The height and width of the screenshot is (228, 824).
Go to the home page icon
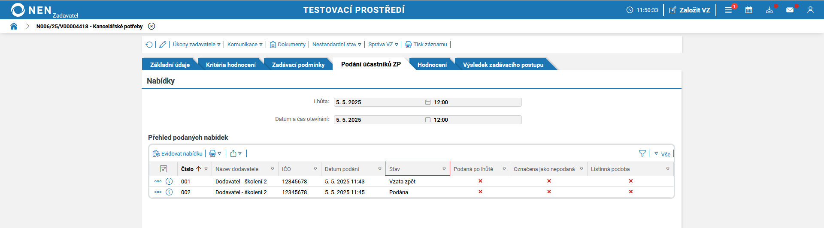click(14, 26)
